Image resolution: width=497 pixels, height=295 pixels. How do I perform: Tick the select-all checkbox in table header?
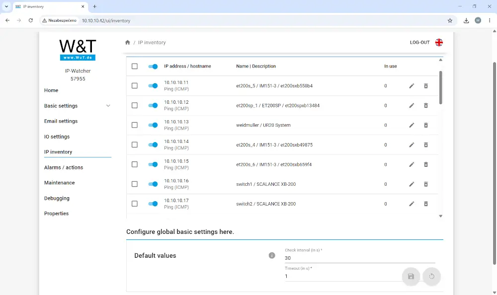(135, 66)
